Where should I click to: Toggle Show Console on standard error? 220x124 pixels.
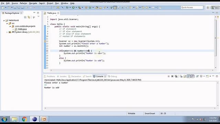[x=192, y=76]
